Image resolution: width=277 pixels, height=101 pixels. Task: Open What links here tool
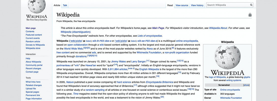pos(33,82)
